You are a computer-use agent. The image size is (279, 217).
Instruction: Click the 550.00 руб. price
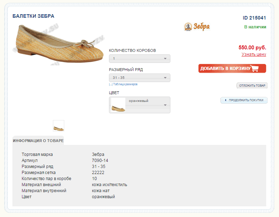(x=252, y=48)
